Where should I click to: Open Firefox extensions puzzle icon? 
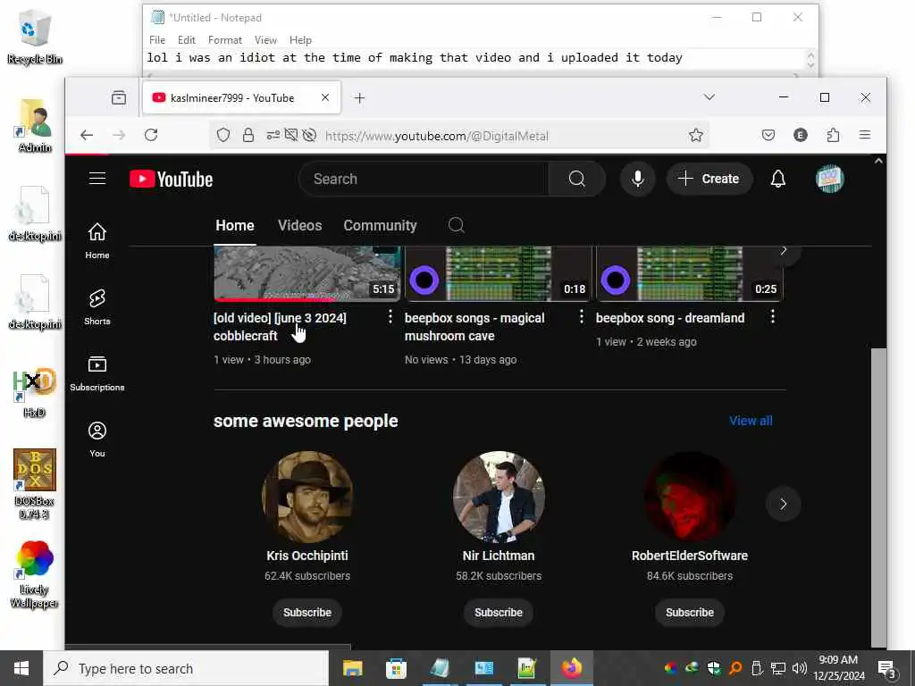[834, 136]
